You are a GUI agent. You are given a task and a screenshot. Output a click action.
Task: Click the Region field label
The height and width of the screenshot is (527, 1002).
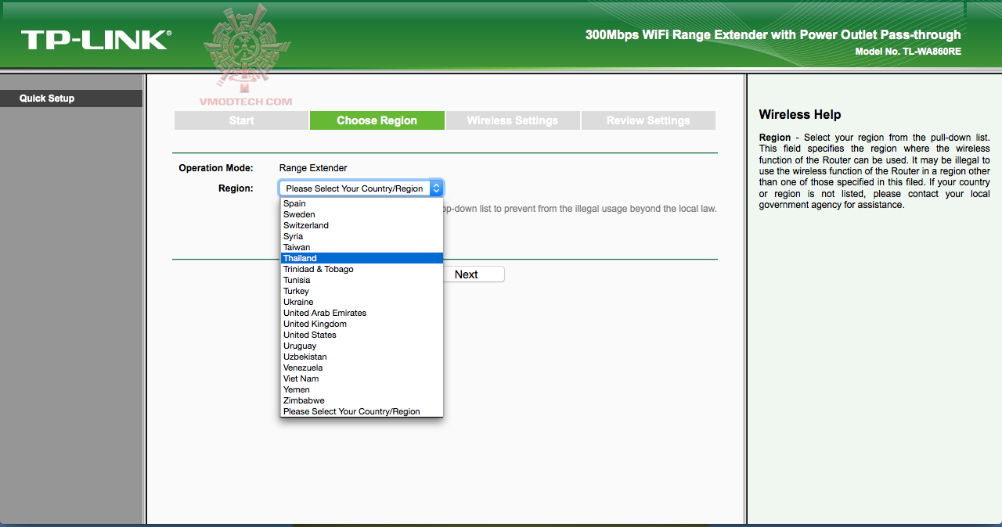tap(236, 188)
